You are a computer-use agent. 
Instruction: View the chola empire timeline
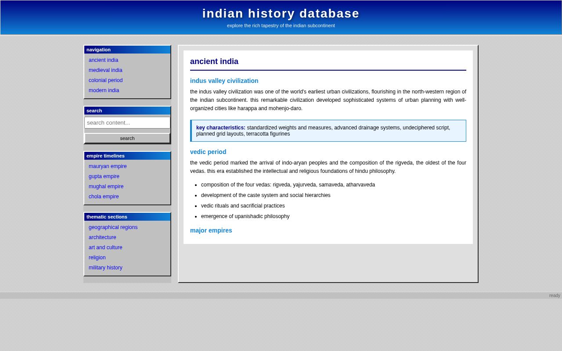[x=104, y=197]
